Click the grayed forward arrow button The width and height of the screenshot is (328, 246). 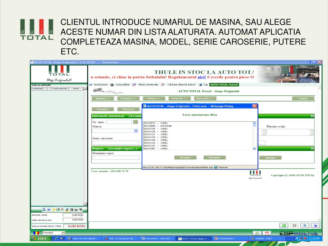294,225
